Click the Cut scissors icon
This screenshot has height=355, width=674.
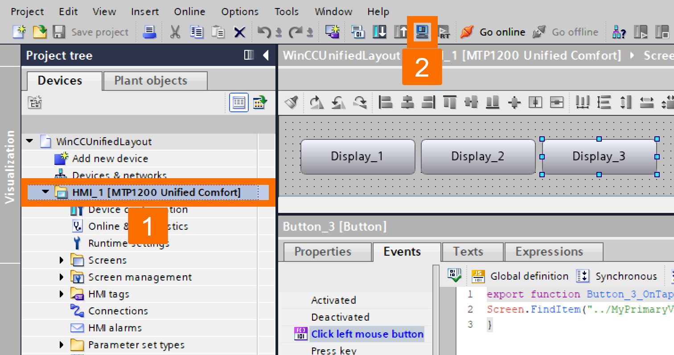pos(175,32)
